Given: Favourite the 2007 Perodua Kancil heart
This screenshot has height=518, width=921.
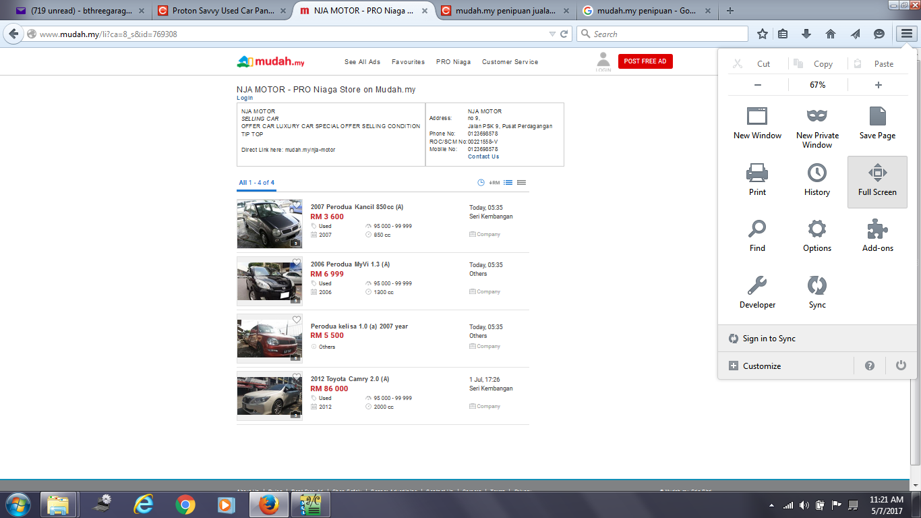Looking at the screenshot, I should [x=297, y=205].
